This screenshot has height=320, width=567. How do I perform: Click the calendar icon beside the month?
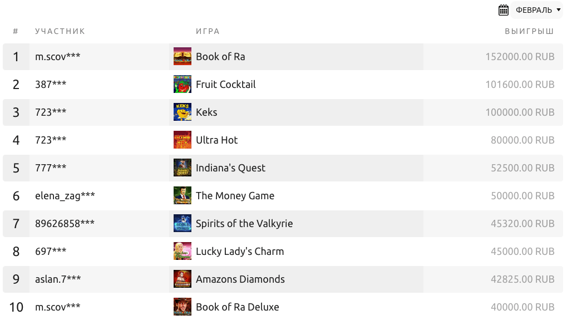coord(504,10)
